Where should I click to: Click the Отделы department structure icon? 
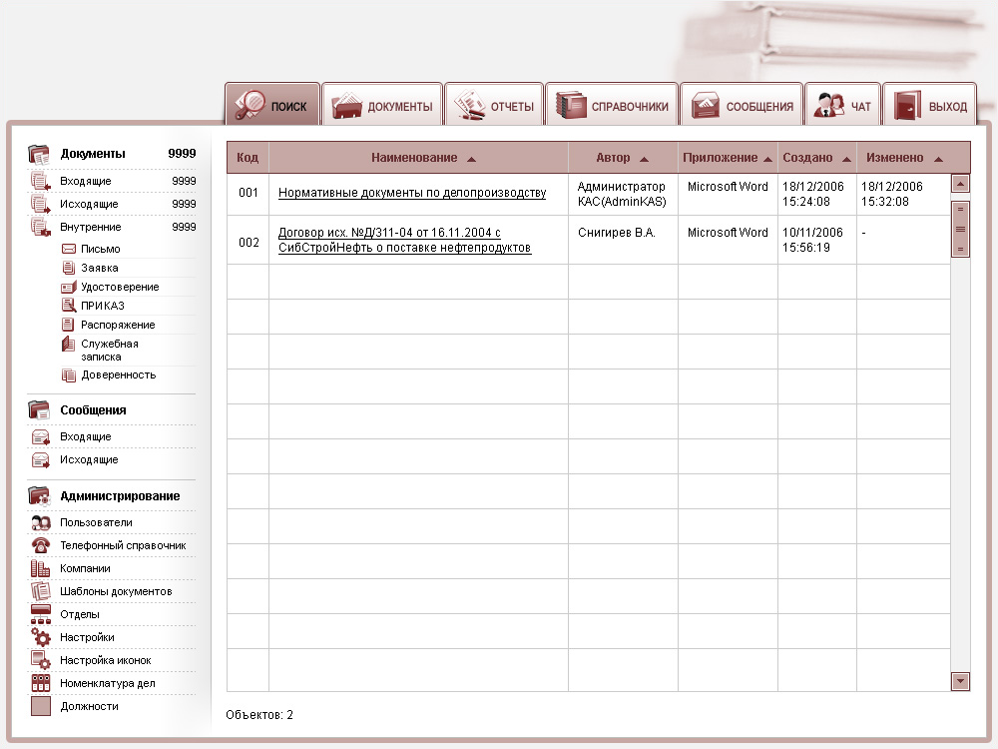click(x=41, y=614)
